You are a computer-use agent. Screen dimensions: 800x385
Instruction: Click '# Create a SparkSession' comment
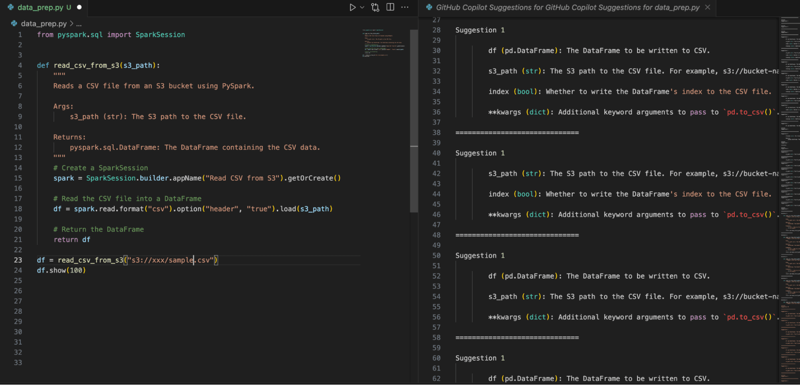click(x=100, y=168)
